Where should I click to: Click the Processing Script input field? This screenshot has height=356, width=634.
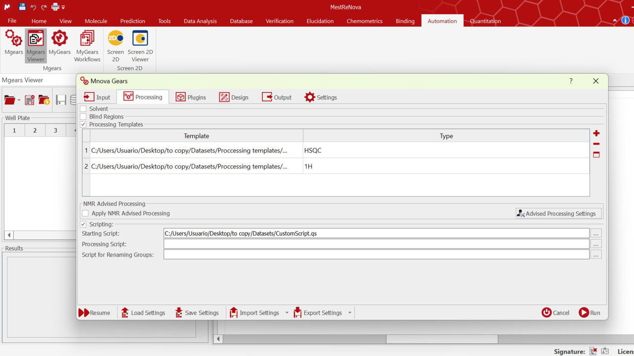[376, 244]
